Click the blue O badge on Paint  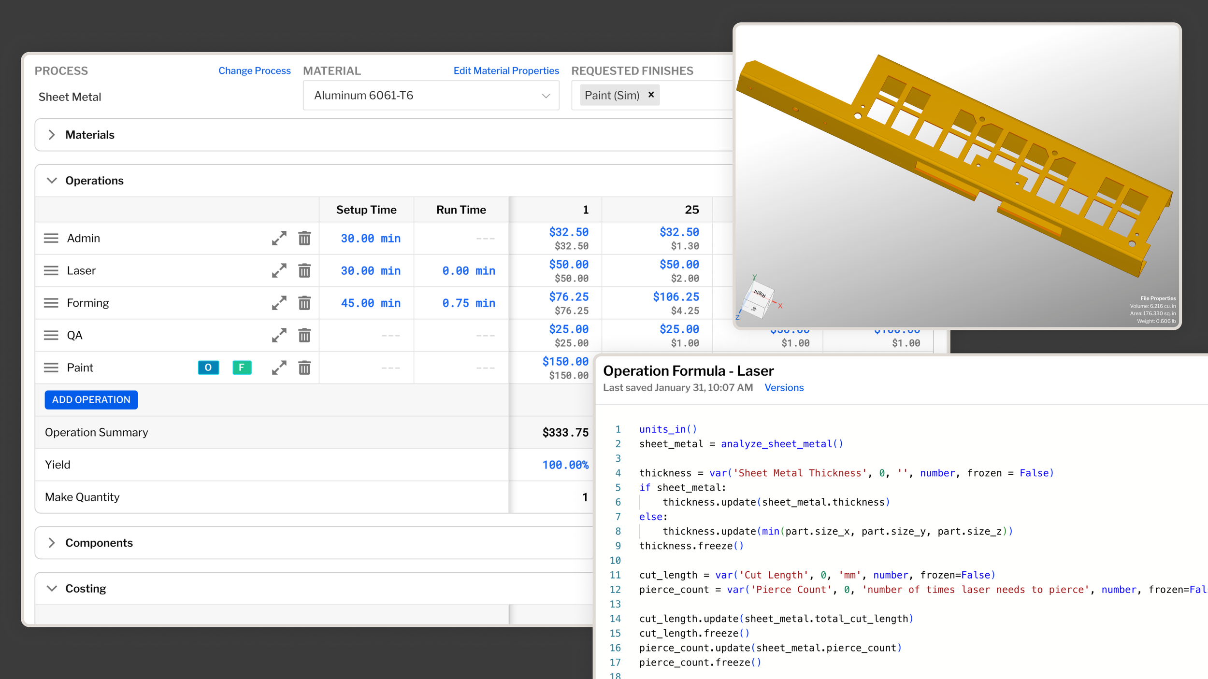point(208,368)
